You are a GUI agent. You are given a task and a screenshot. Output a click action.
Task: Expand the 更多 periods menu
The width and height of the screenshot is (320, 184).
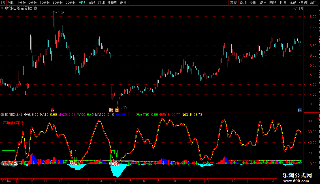click(x=125, y=3)
